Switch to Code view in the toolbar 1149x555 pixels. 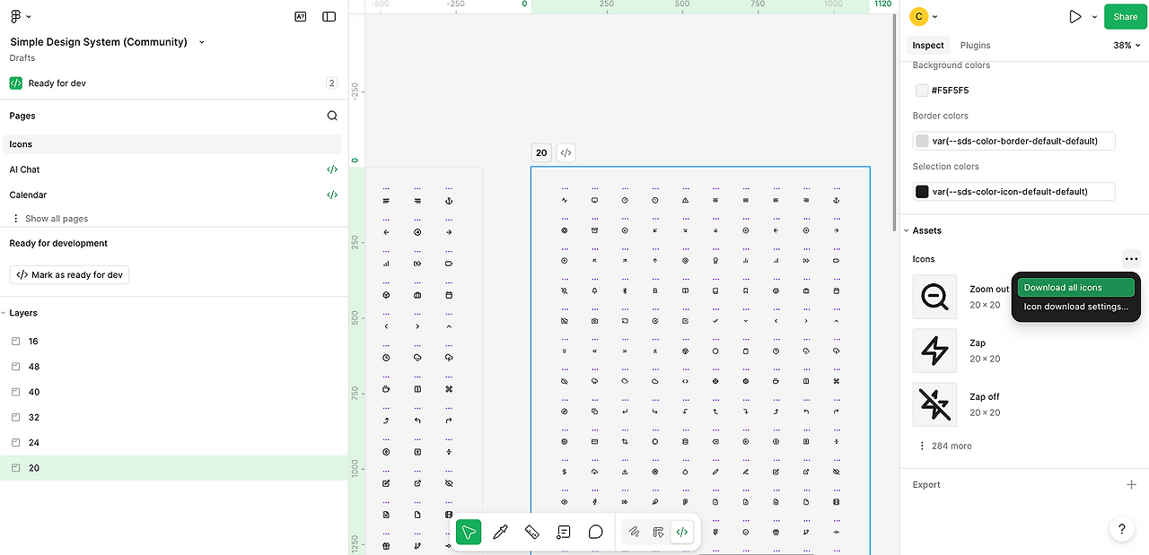click(x=682, y=532)
